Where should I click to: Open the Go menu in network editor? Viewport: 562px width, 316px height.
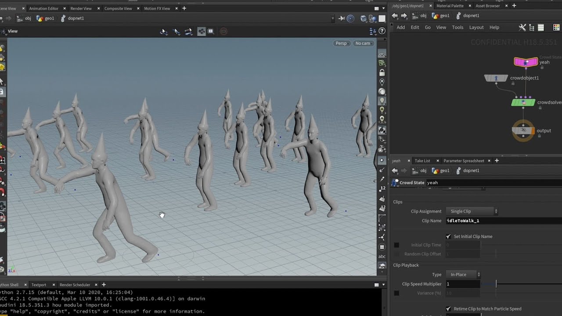(428, 27)
